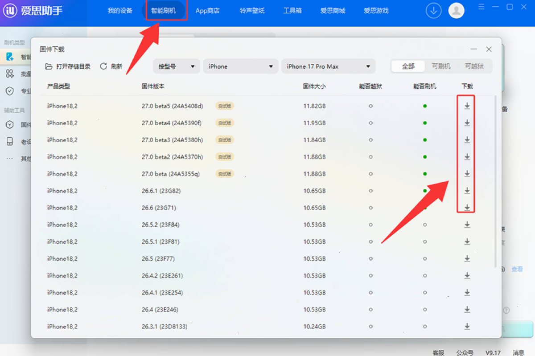Click 固件大小 column header

click(x=314, y=86)
